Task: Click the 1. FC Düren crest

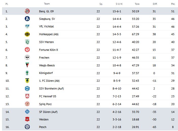Action: (x=27, y=81)
